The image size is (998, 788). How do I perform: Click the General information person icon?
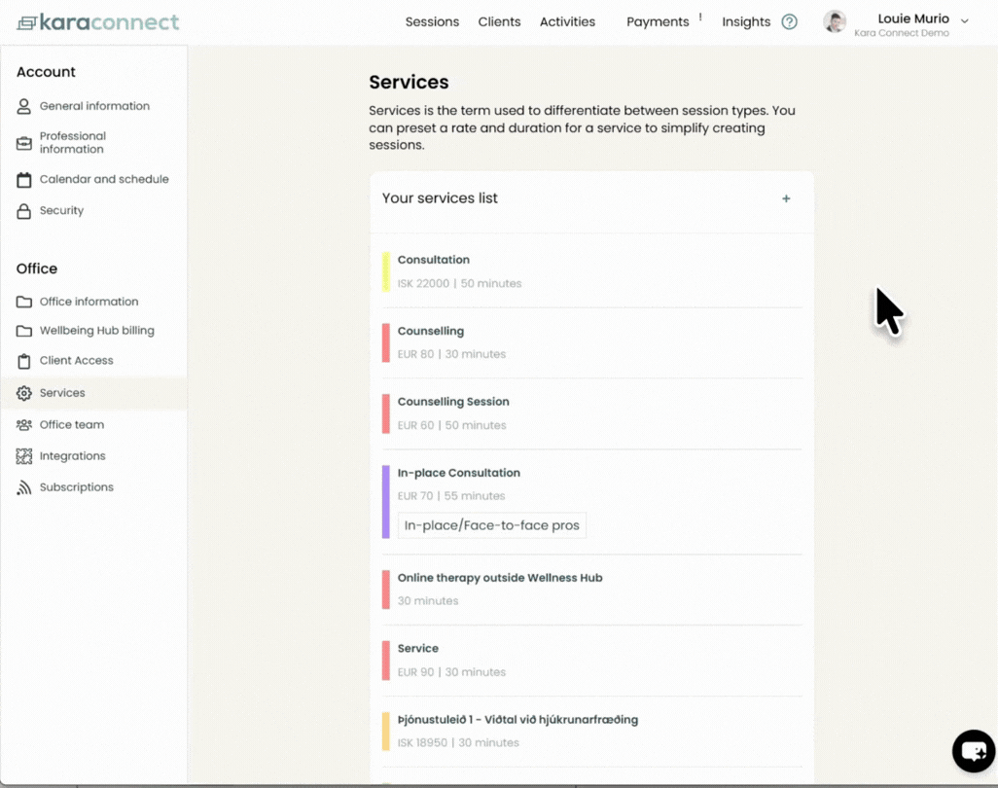[x=23, y=106]
